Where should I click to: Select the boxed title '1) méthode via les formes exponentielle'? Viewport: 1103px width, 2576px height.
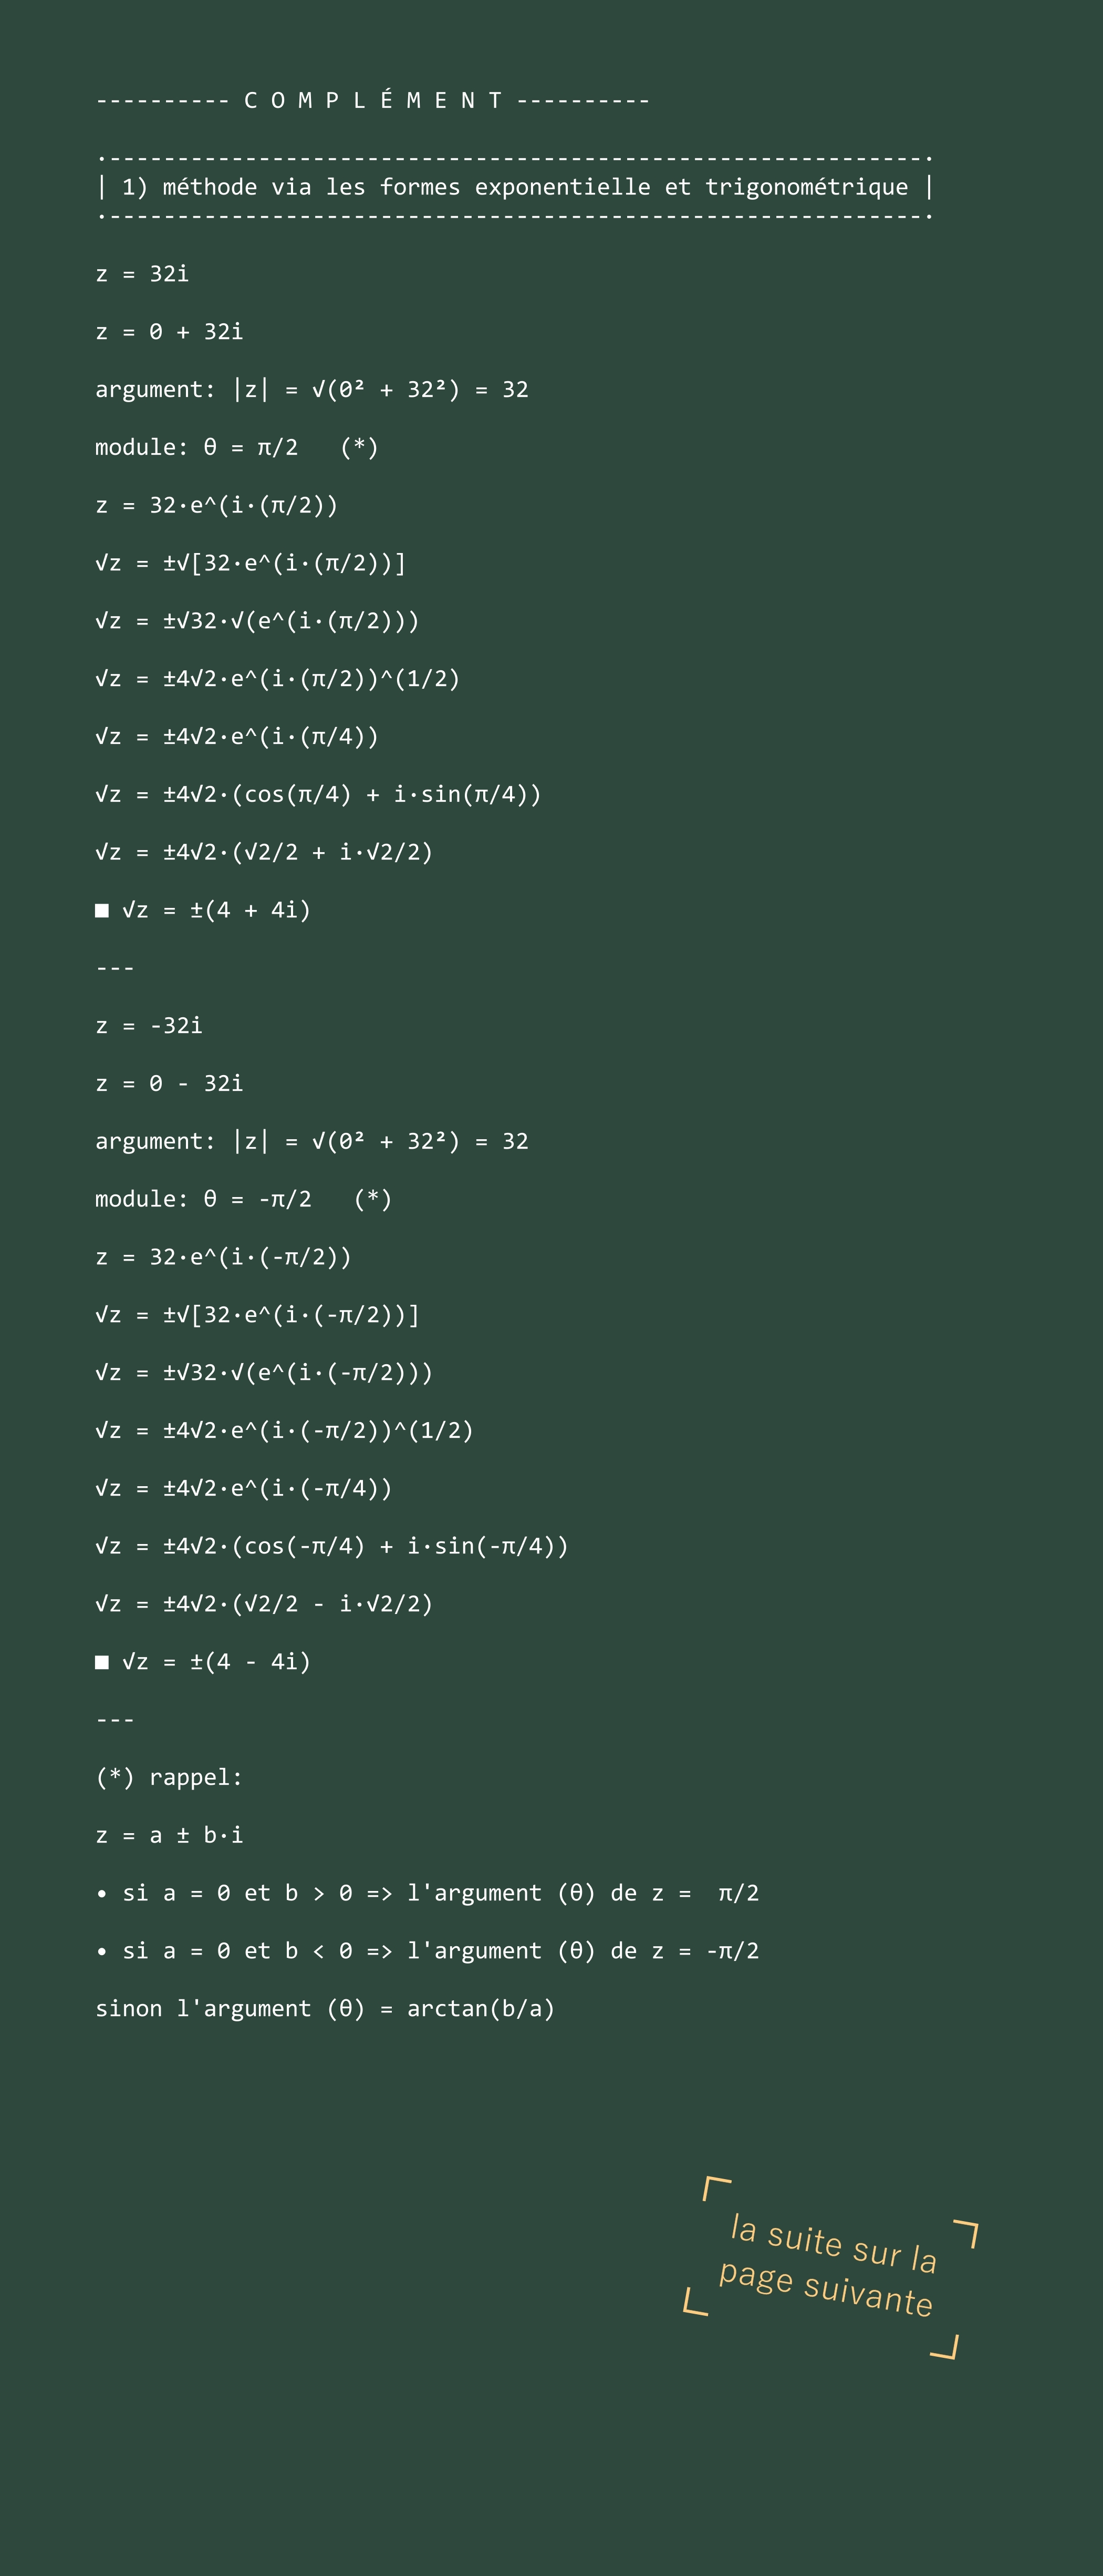point(516,187)
